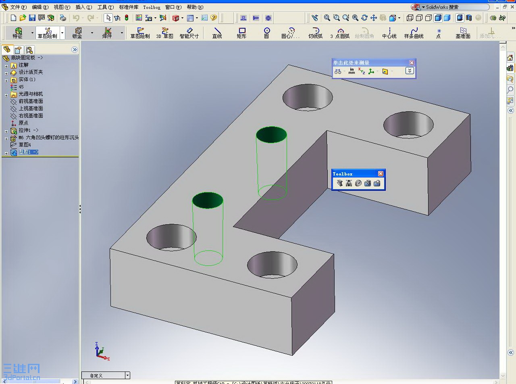Open the 窗口(W) Window menu
The image size is (516, 384).
[x=173, y=7]
